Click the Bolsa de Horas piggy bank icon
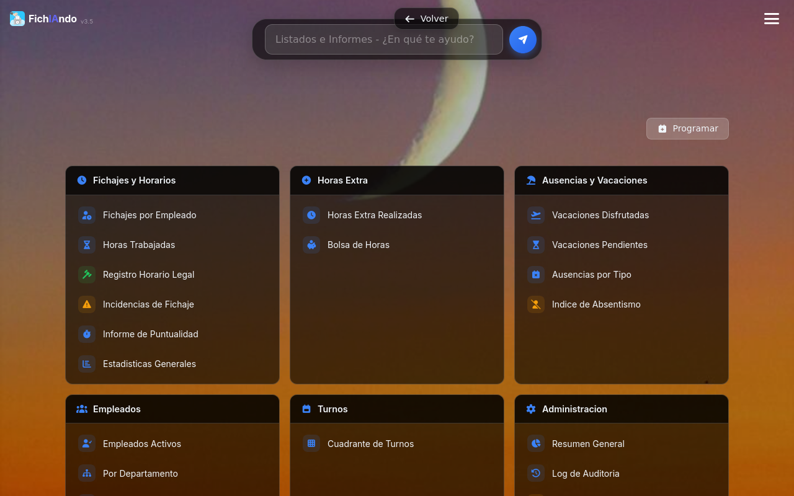This screenshot has width=794, height=496. (311, 245)
